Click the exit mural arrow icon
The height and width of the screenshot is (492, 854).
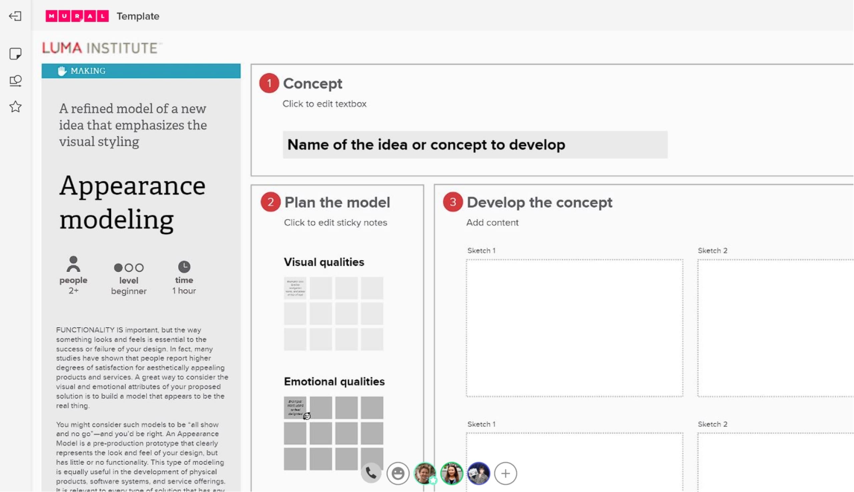[x=15, y=16]
